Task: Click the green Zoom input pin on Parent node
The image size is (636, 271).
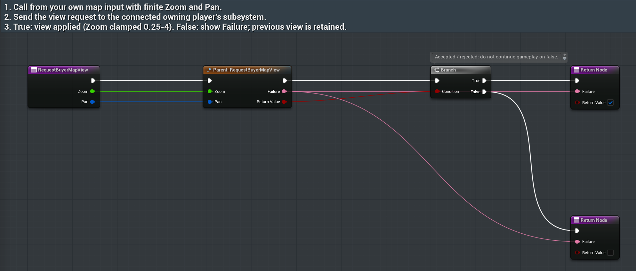Action: 210,91
